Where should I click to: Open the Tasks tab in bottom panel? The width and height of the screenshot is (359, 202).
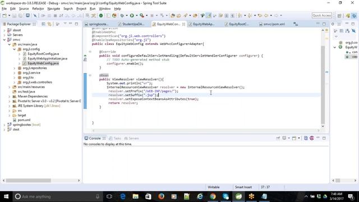[115, 139]
